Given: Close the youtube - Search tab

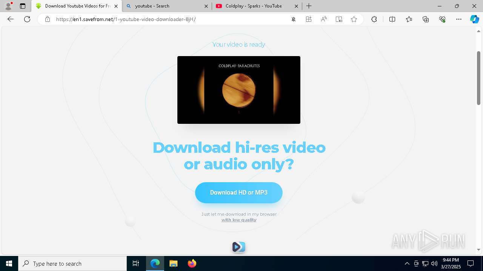Looking at the screenshot, I should 206,6.
